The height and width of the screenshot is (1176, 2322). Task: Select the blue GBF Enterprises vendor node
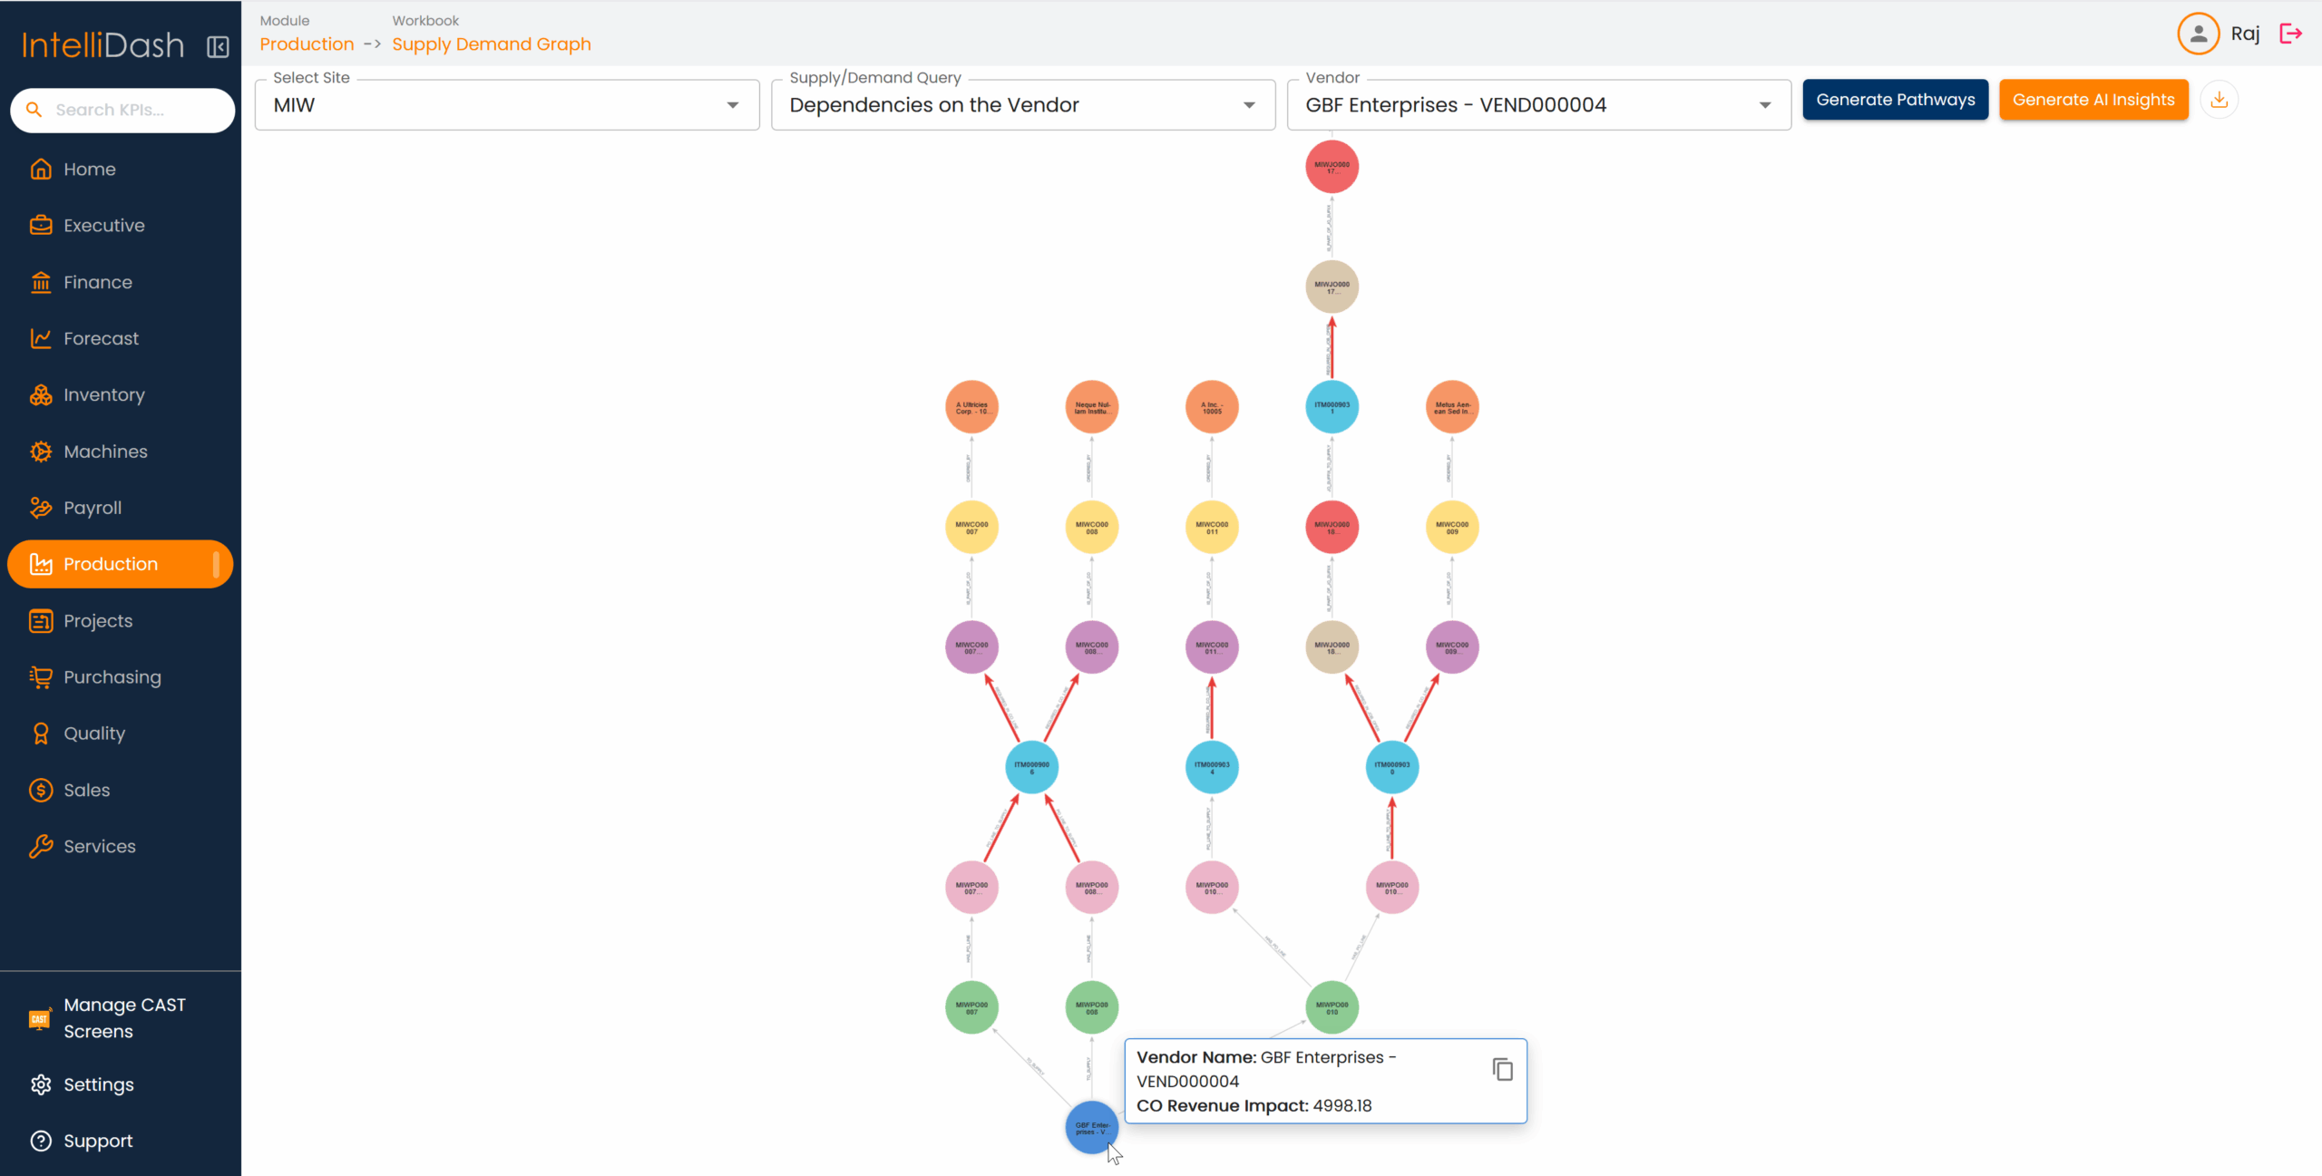click(1090, 1128)
